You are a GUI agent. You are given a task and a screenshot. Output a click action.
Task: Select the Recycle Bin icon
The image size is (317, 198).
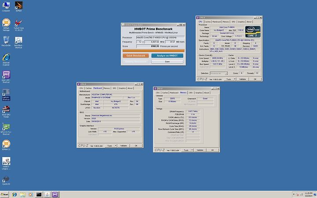coord(6,41)
